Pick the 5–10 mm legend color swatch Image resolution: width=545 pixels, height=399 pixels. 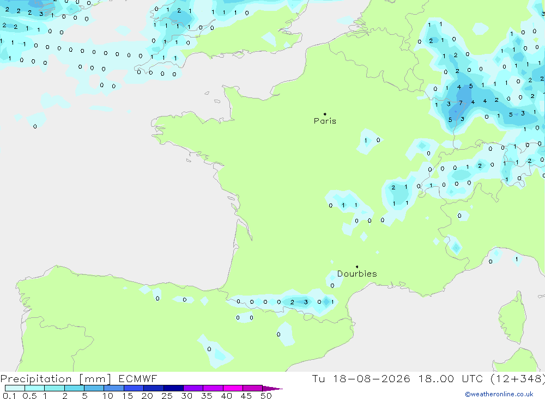click(x=94, y=388)
